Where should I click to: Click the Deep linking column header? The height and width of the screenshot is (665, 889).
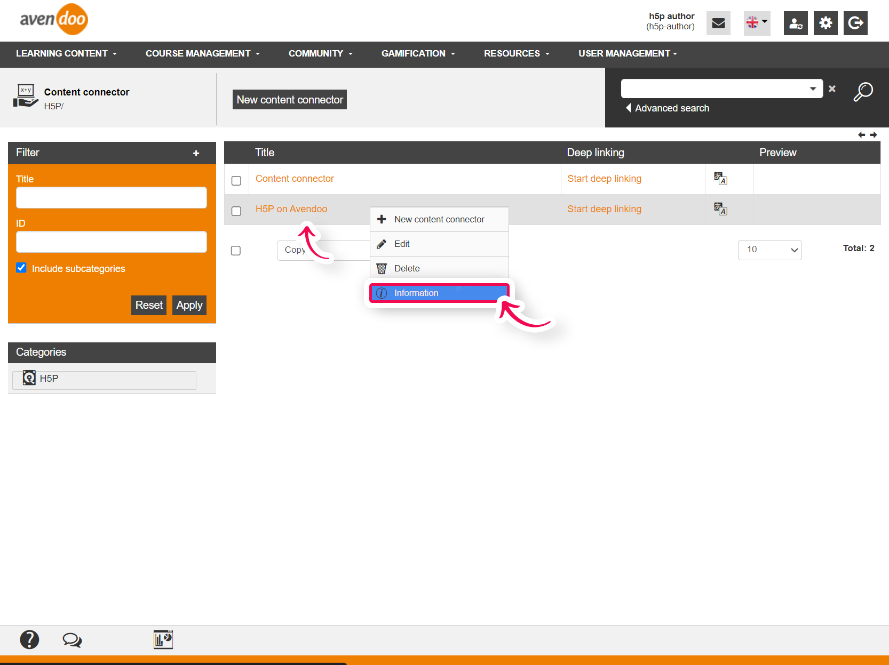pos(596,153)
